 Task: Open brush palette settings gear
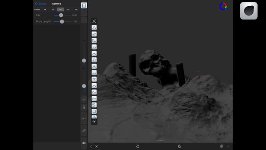(x=94, y=122)
